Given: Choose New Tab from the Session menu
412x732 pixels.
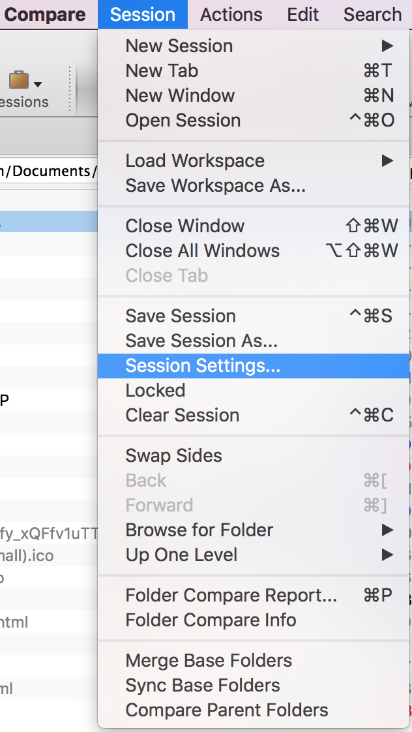Looking at the screenshot, I should click(x=254, y=70).
